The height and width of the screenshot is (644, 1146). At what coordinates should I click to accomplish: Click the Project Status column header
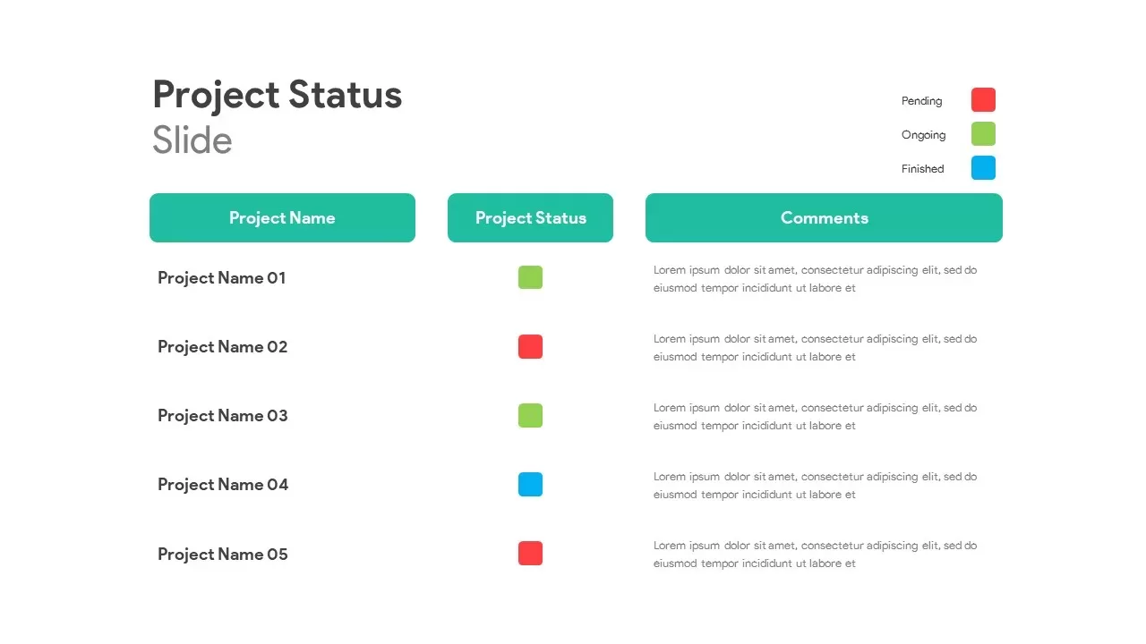tap(530, 218)
